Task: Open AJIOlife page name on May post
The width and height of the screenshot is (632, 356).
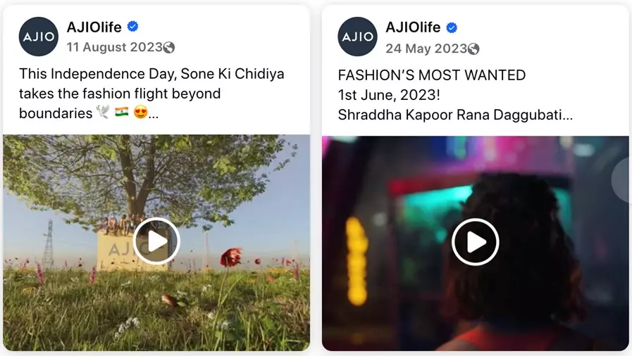Action: pos(413,27)
